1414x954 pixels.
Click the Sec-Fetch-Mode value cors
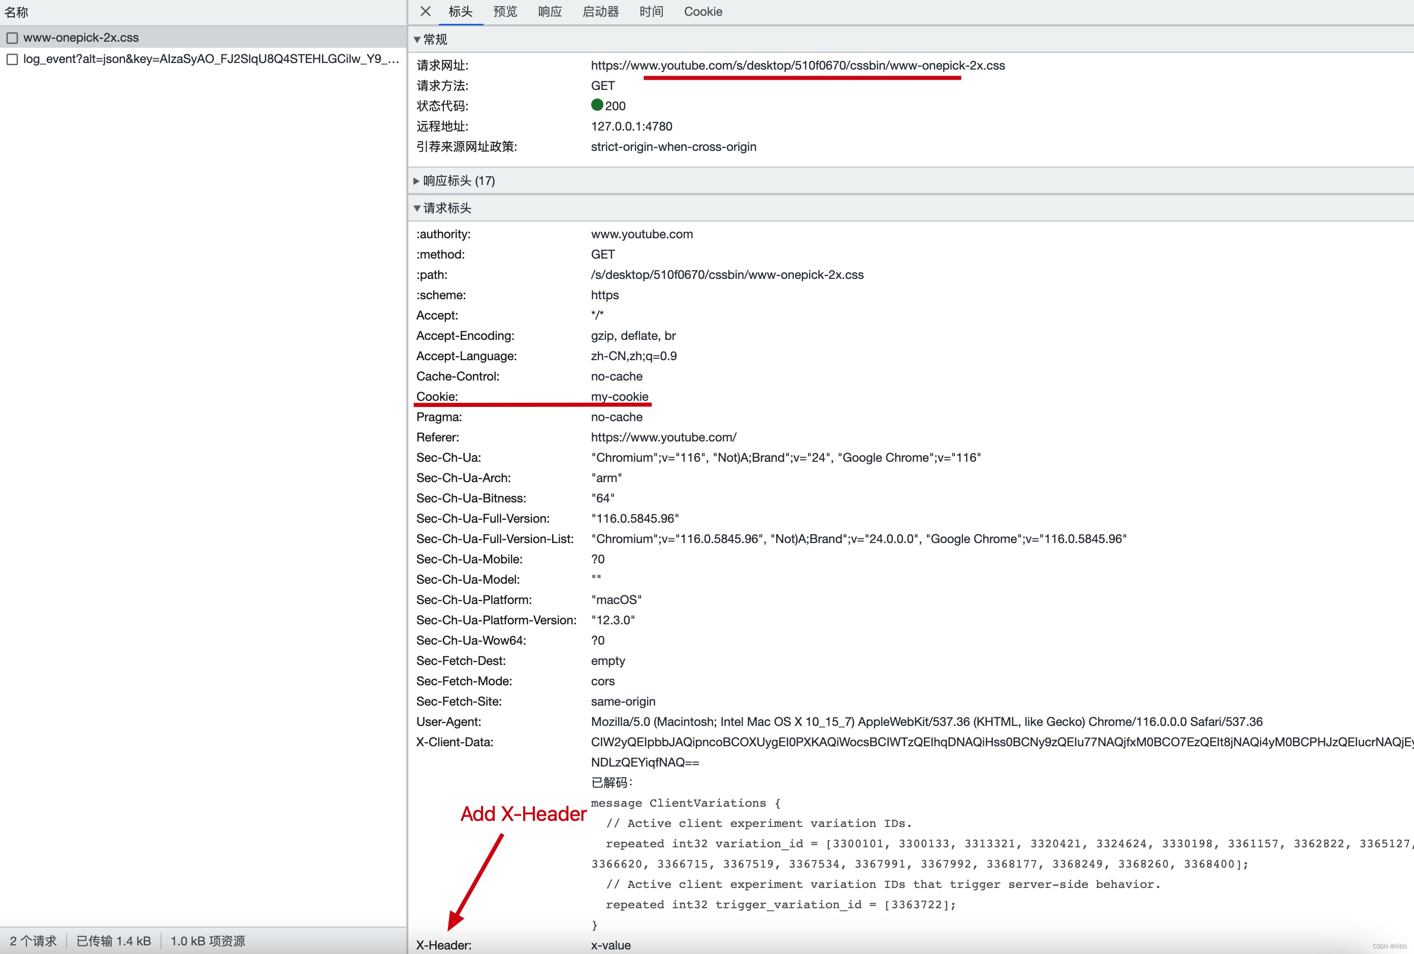603,681
